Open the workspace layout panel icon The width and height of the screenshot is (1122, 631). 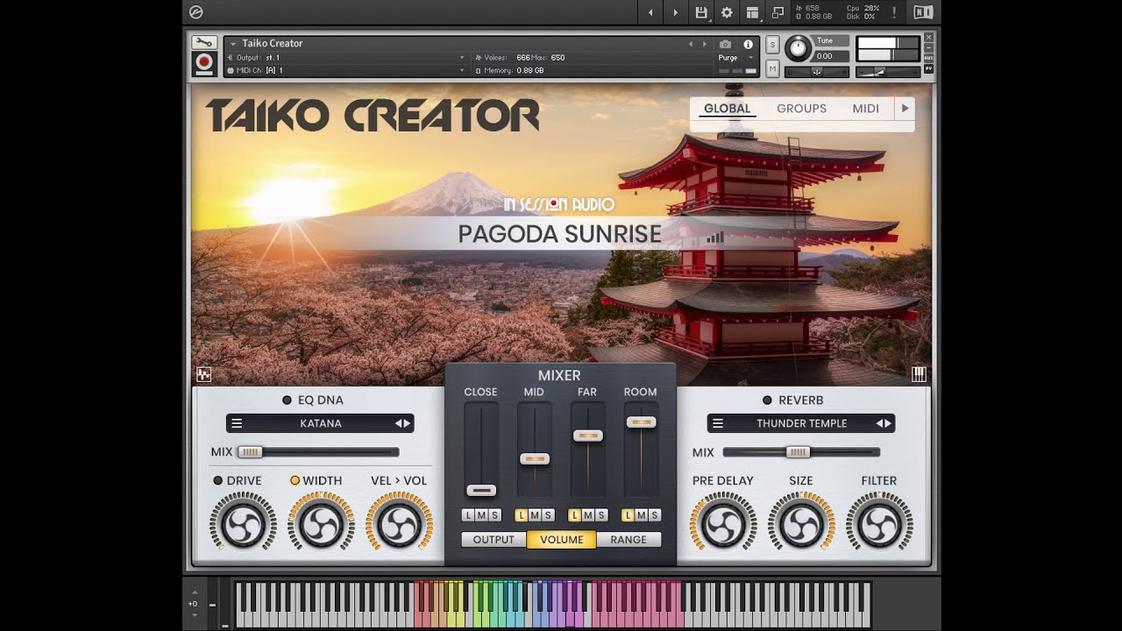[752, 12]
